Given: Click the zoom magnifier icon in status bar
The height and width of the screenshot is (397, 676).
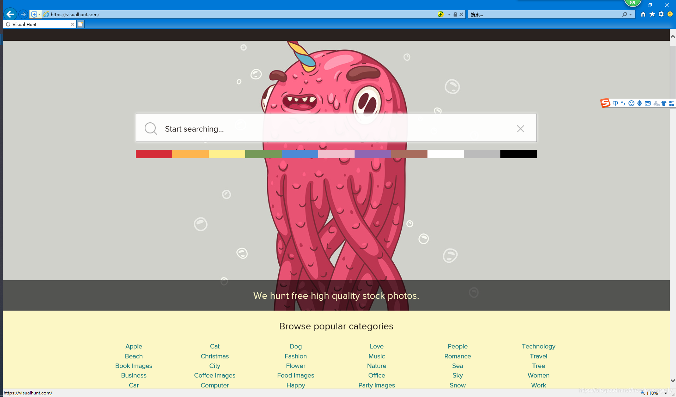Looking at the screenshot, I should (643, 393).
